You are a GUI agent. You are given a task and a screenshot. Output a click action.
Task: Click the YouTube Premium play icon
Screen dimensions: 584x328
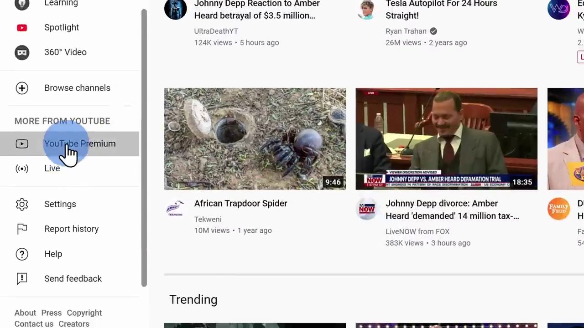(21, 144)
